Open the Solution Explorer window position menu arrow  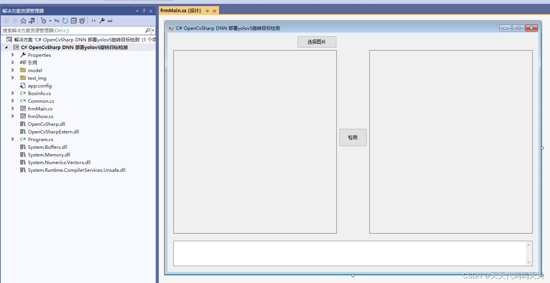[137, 11]
